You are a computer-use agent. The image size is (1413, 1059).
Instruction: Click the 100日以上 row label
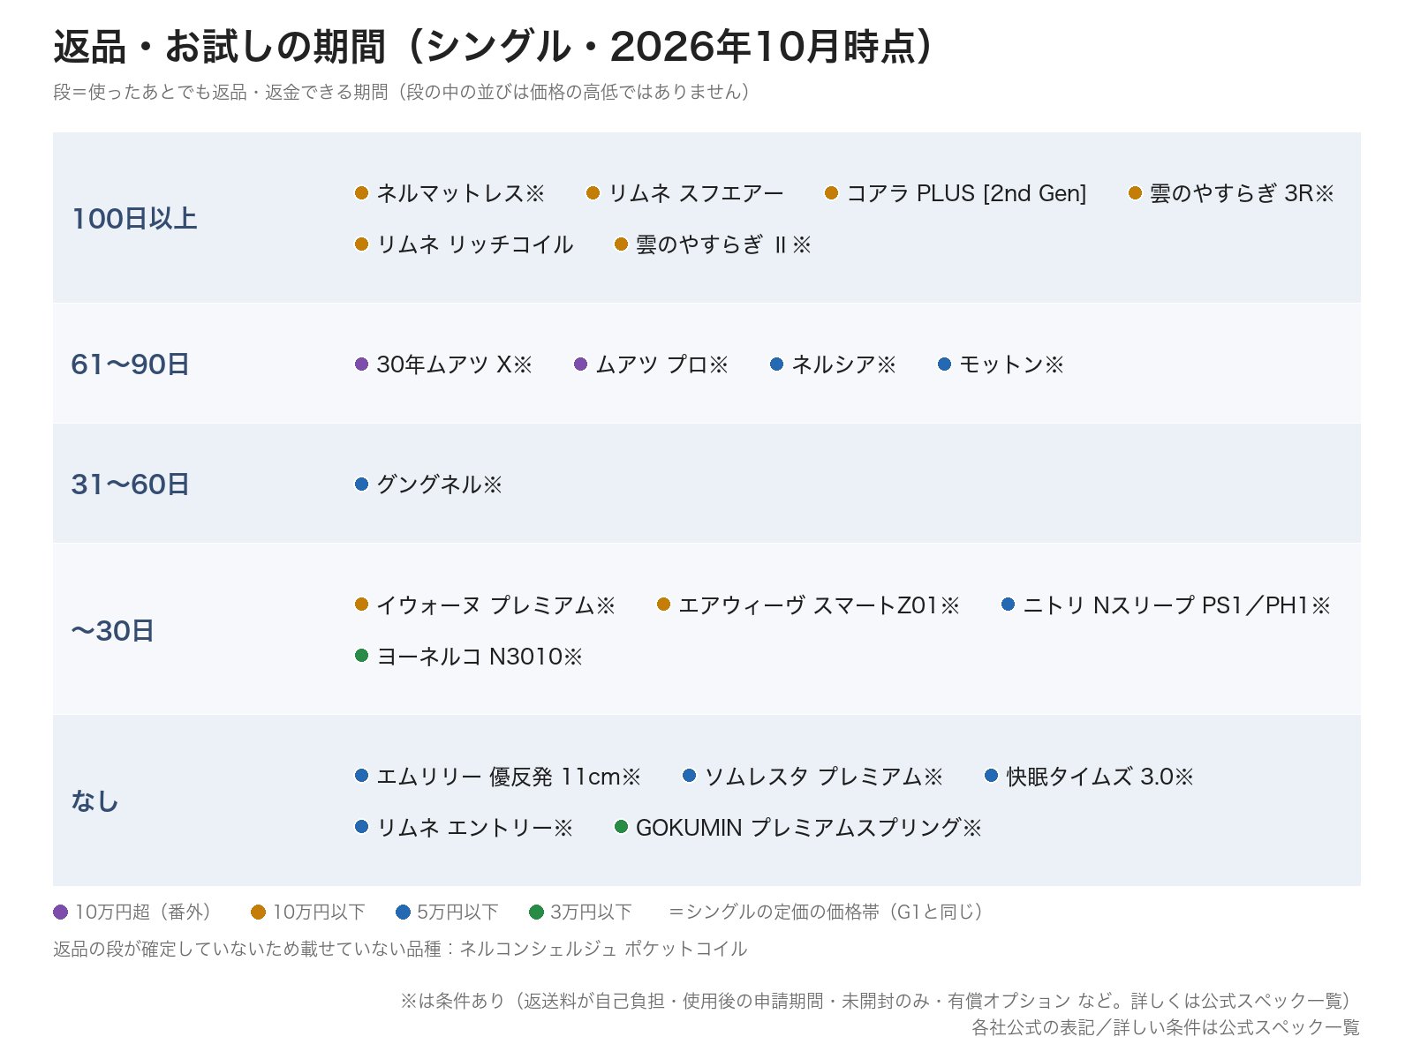[134, 219]
